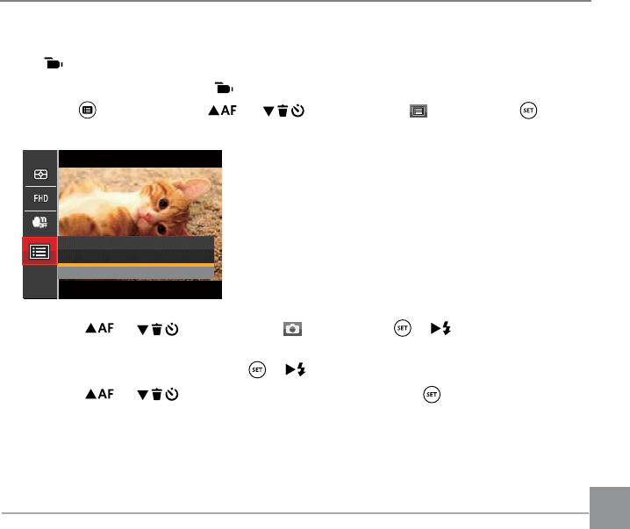Select the grey camera shooting settings icon
630x529 pixels.
pos(292,329)
